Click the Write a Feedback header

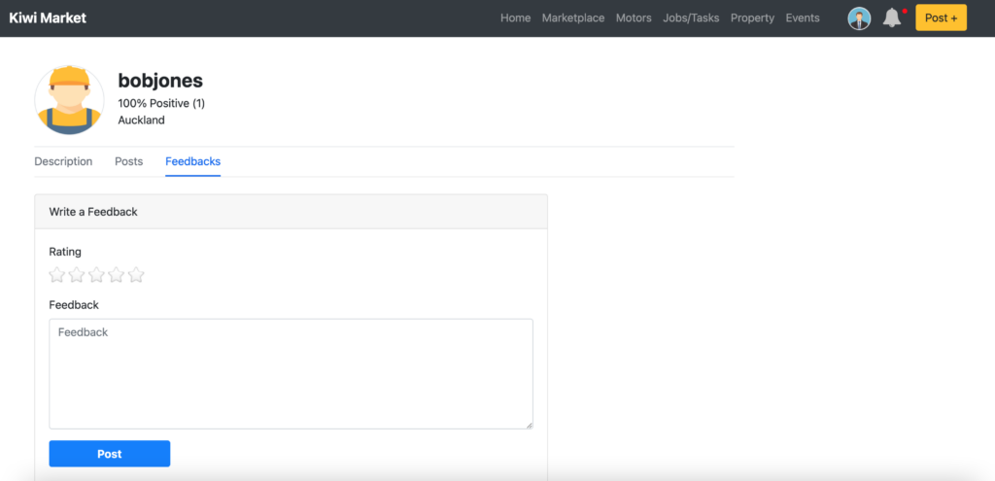point(93,211)
